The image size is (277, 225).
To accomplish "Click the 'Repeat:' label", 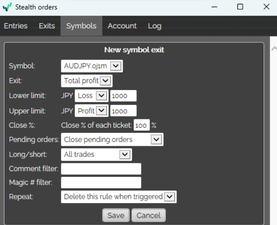I will pyautogui.click(x=21, y=197).
